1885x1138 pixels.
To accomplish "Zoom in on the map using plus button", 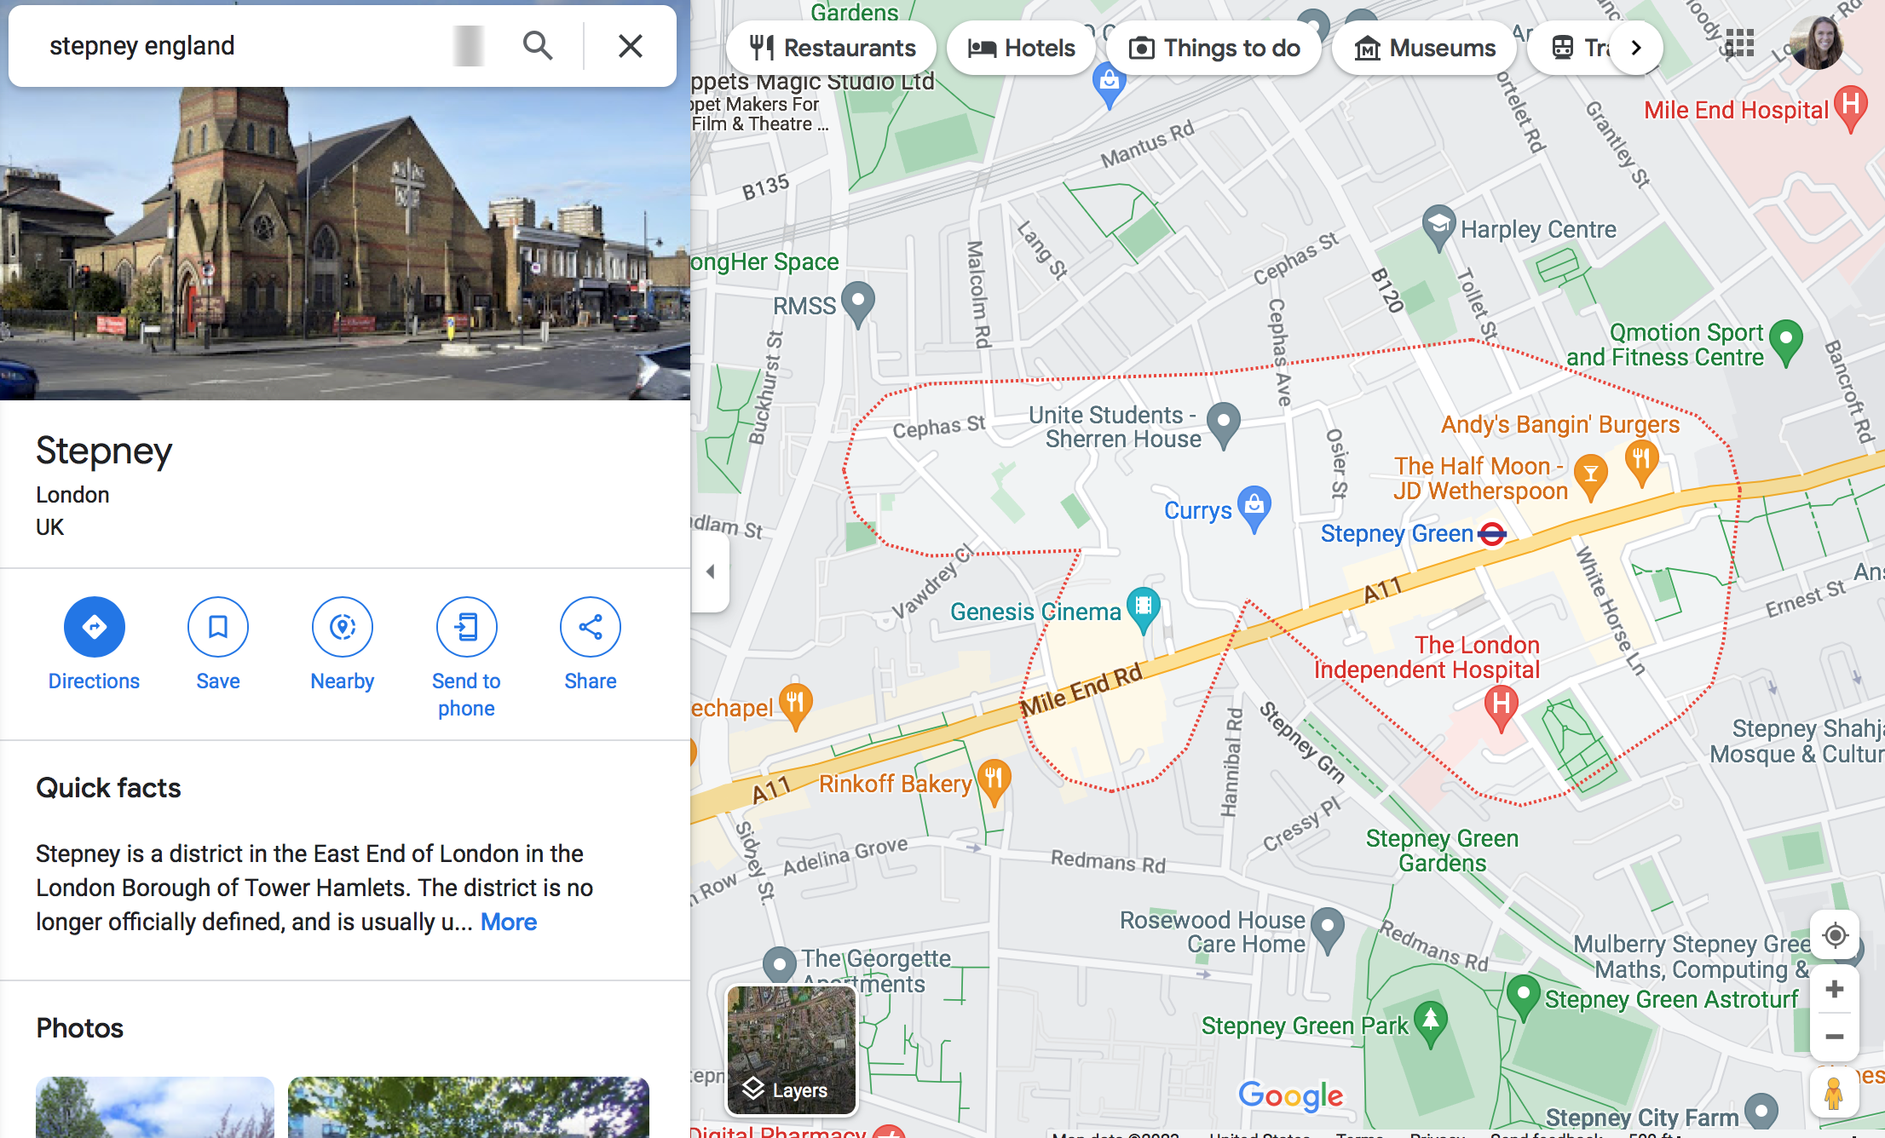I will 1836,989.
